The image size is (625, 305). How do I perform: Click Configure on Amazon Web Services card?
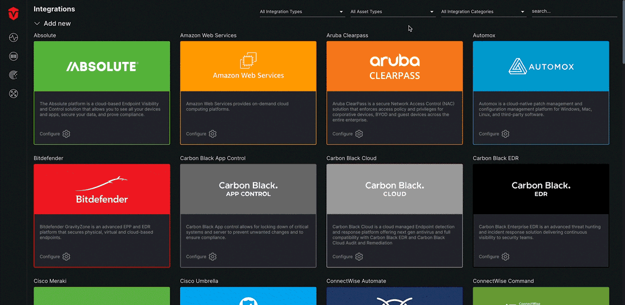tap(196, 134)
